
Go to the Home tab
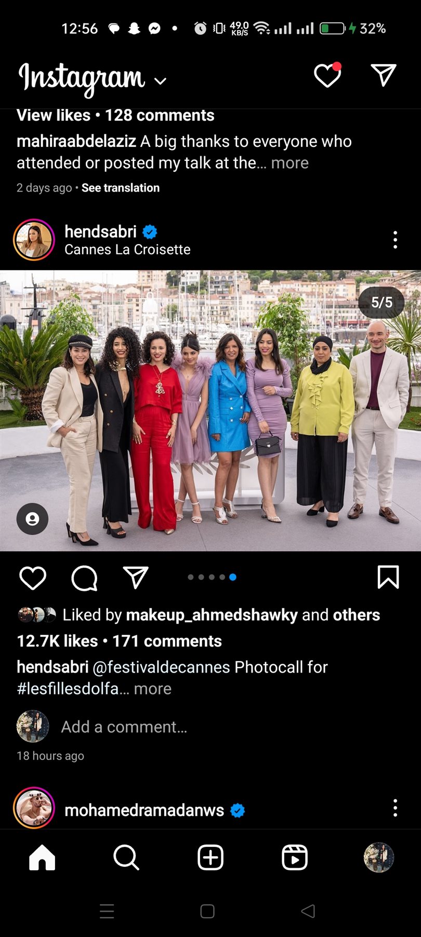(x=42, y=857)
